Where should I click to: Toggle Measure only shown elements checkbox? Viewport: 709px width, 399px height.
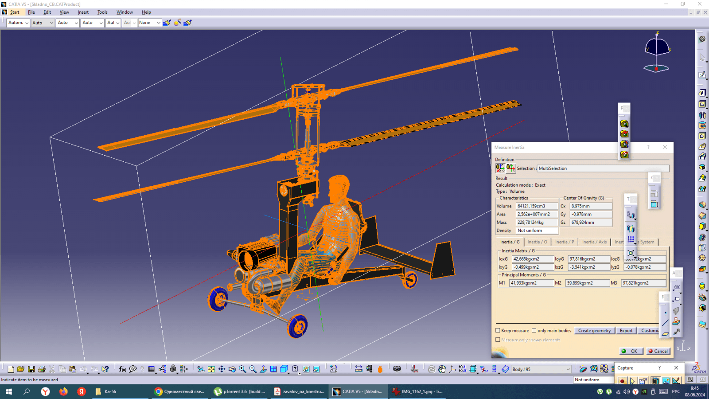pos(498,340)
